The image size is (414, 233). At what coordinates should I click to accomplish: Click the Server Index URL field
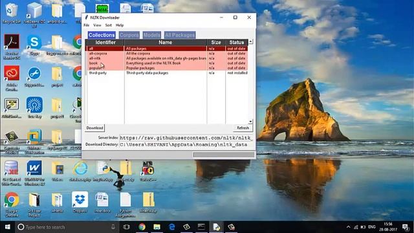coord(186,138)
